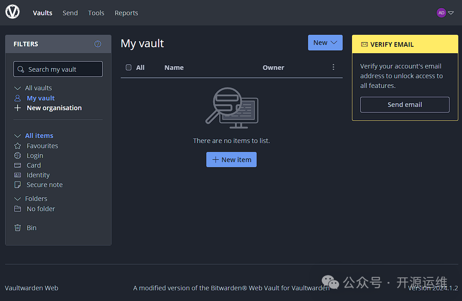The width and height of the screenshot is (462, 301).
Task: Collapse the All vaults section
Action: (x=18, y=88)
